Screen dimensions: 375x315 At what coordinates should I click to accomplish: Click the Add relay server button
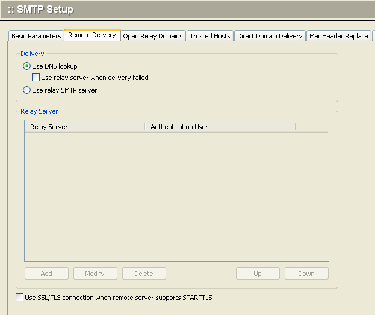pos(46,274)
